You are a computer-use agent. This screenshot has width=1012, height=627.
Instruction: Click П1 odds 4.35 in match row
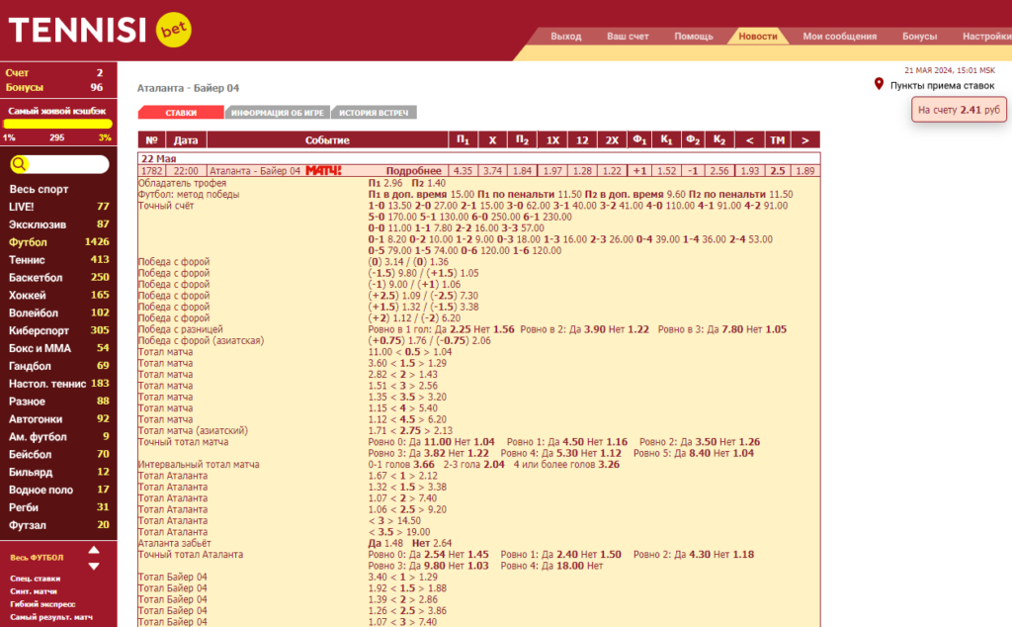coord(463,170)
